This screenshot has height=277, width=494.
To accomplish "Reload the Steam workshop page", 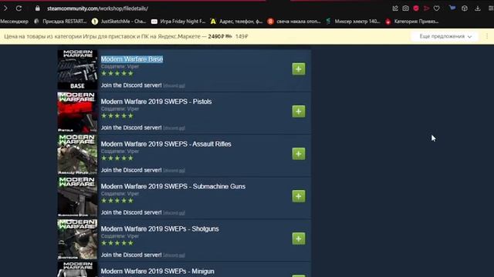I will (x=19, y=8).
